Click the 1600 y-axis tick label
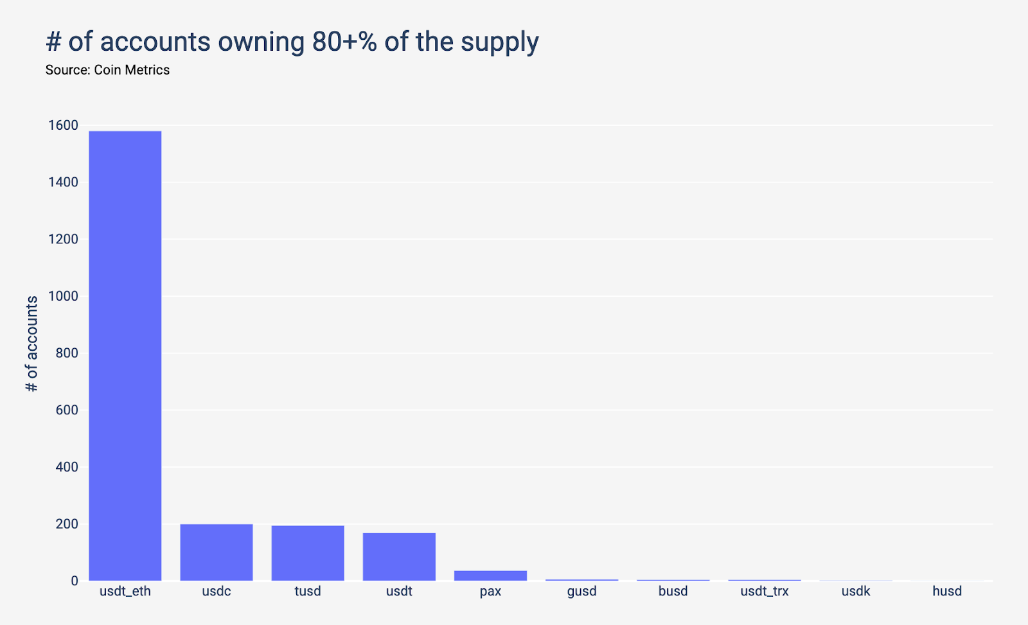The width and height of the screenshot is (1028, 625). coord(63,125)
